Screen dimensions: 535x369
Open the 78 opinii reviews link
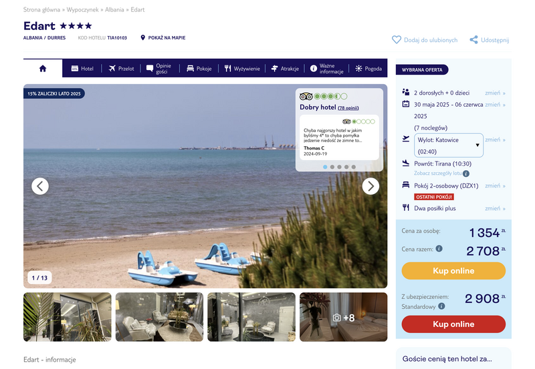[348, 108]
